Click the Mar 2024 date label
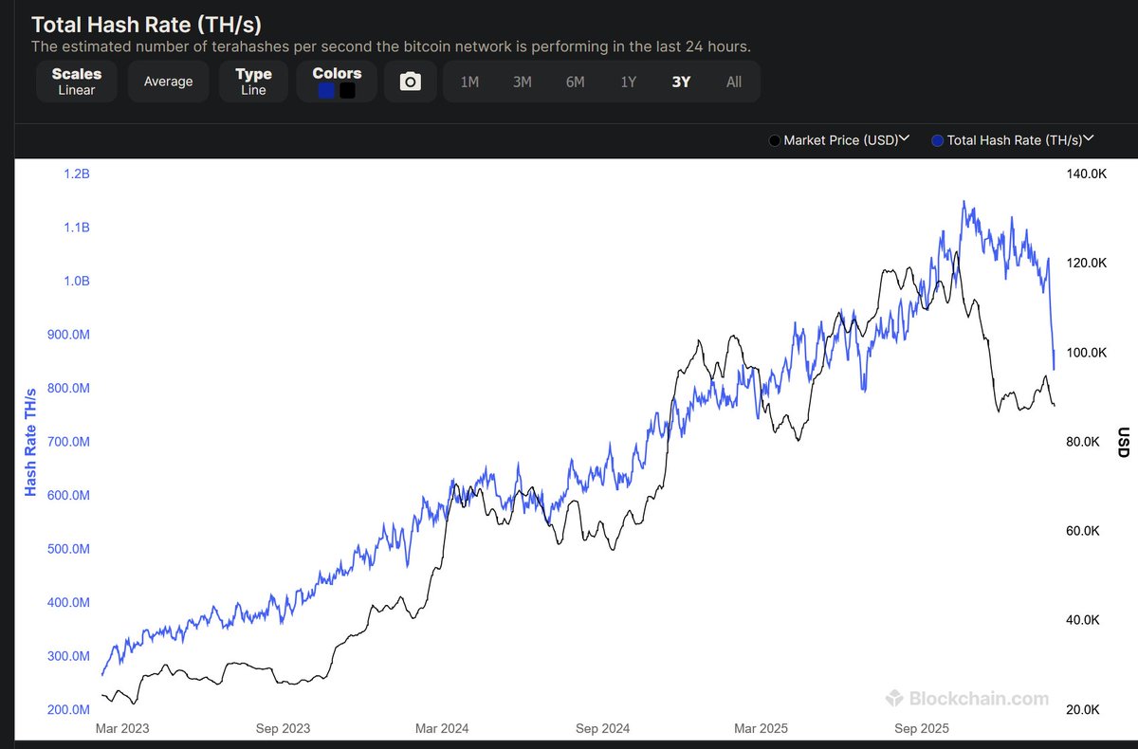Viewport: 1138px width, 749px height. tap(442, 729)
